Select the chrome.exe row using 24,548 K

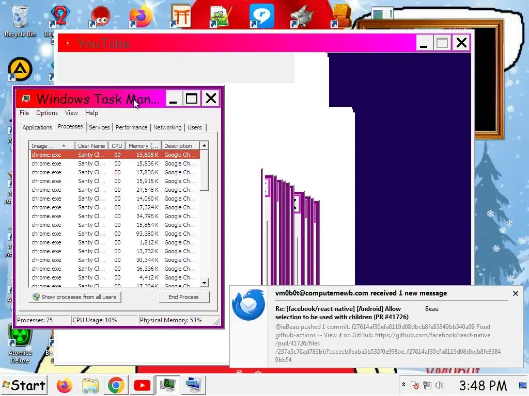[x=115, y=190]
